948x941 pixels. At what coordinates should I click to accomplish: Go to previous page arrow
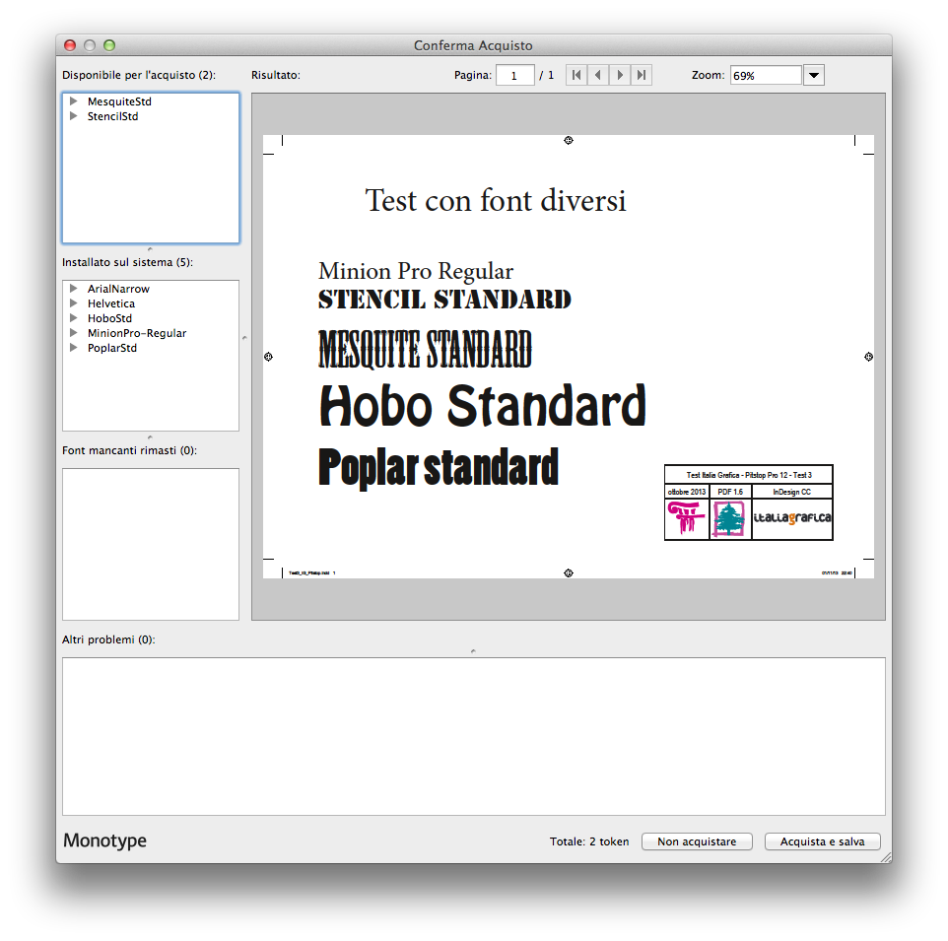598,75
